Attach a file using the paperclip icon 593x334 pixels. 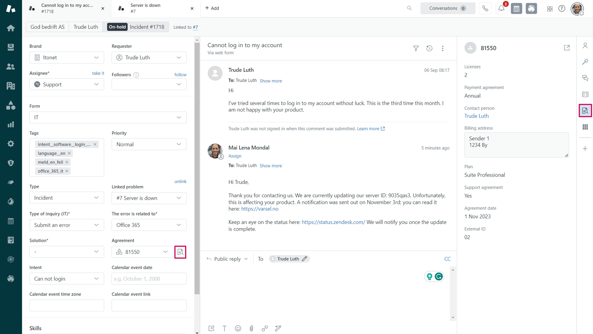pos(251,328)
